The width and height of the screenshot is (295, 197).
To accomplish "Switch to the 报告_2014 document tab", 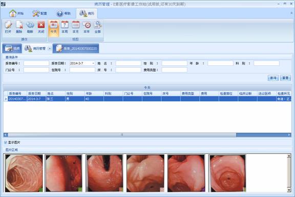I will pyautogui.click(x=76, y=49).
